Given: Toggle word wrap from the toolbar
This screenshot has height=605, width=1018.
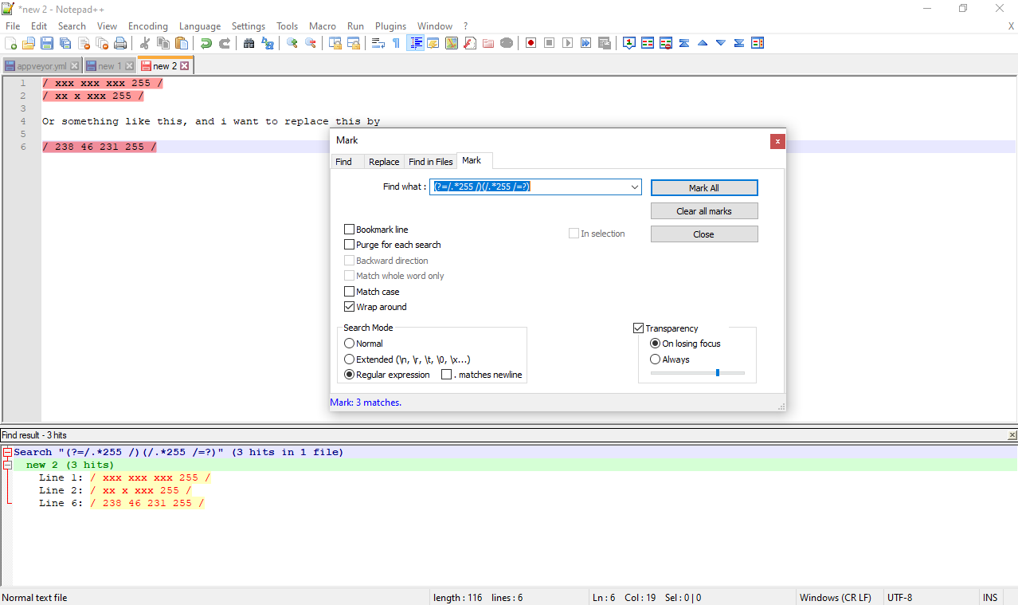Looking at the screenshot, I should click(x=378, y=43).
